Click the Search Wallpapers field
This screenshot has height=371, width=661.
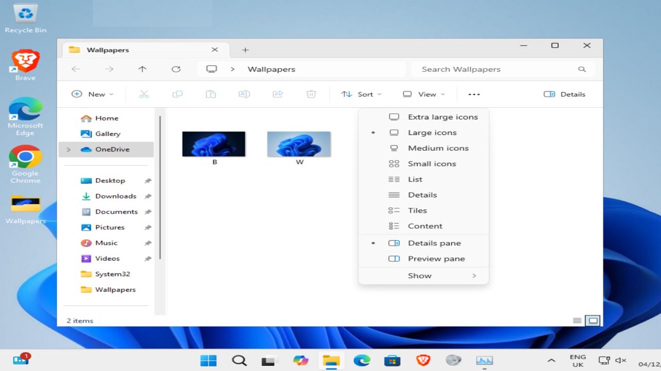pos(503,69)
